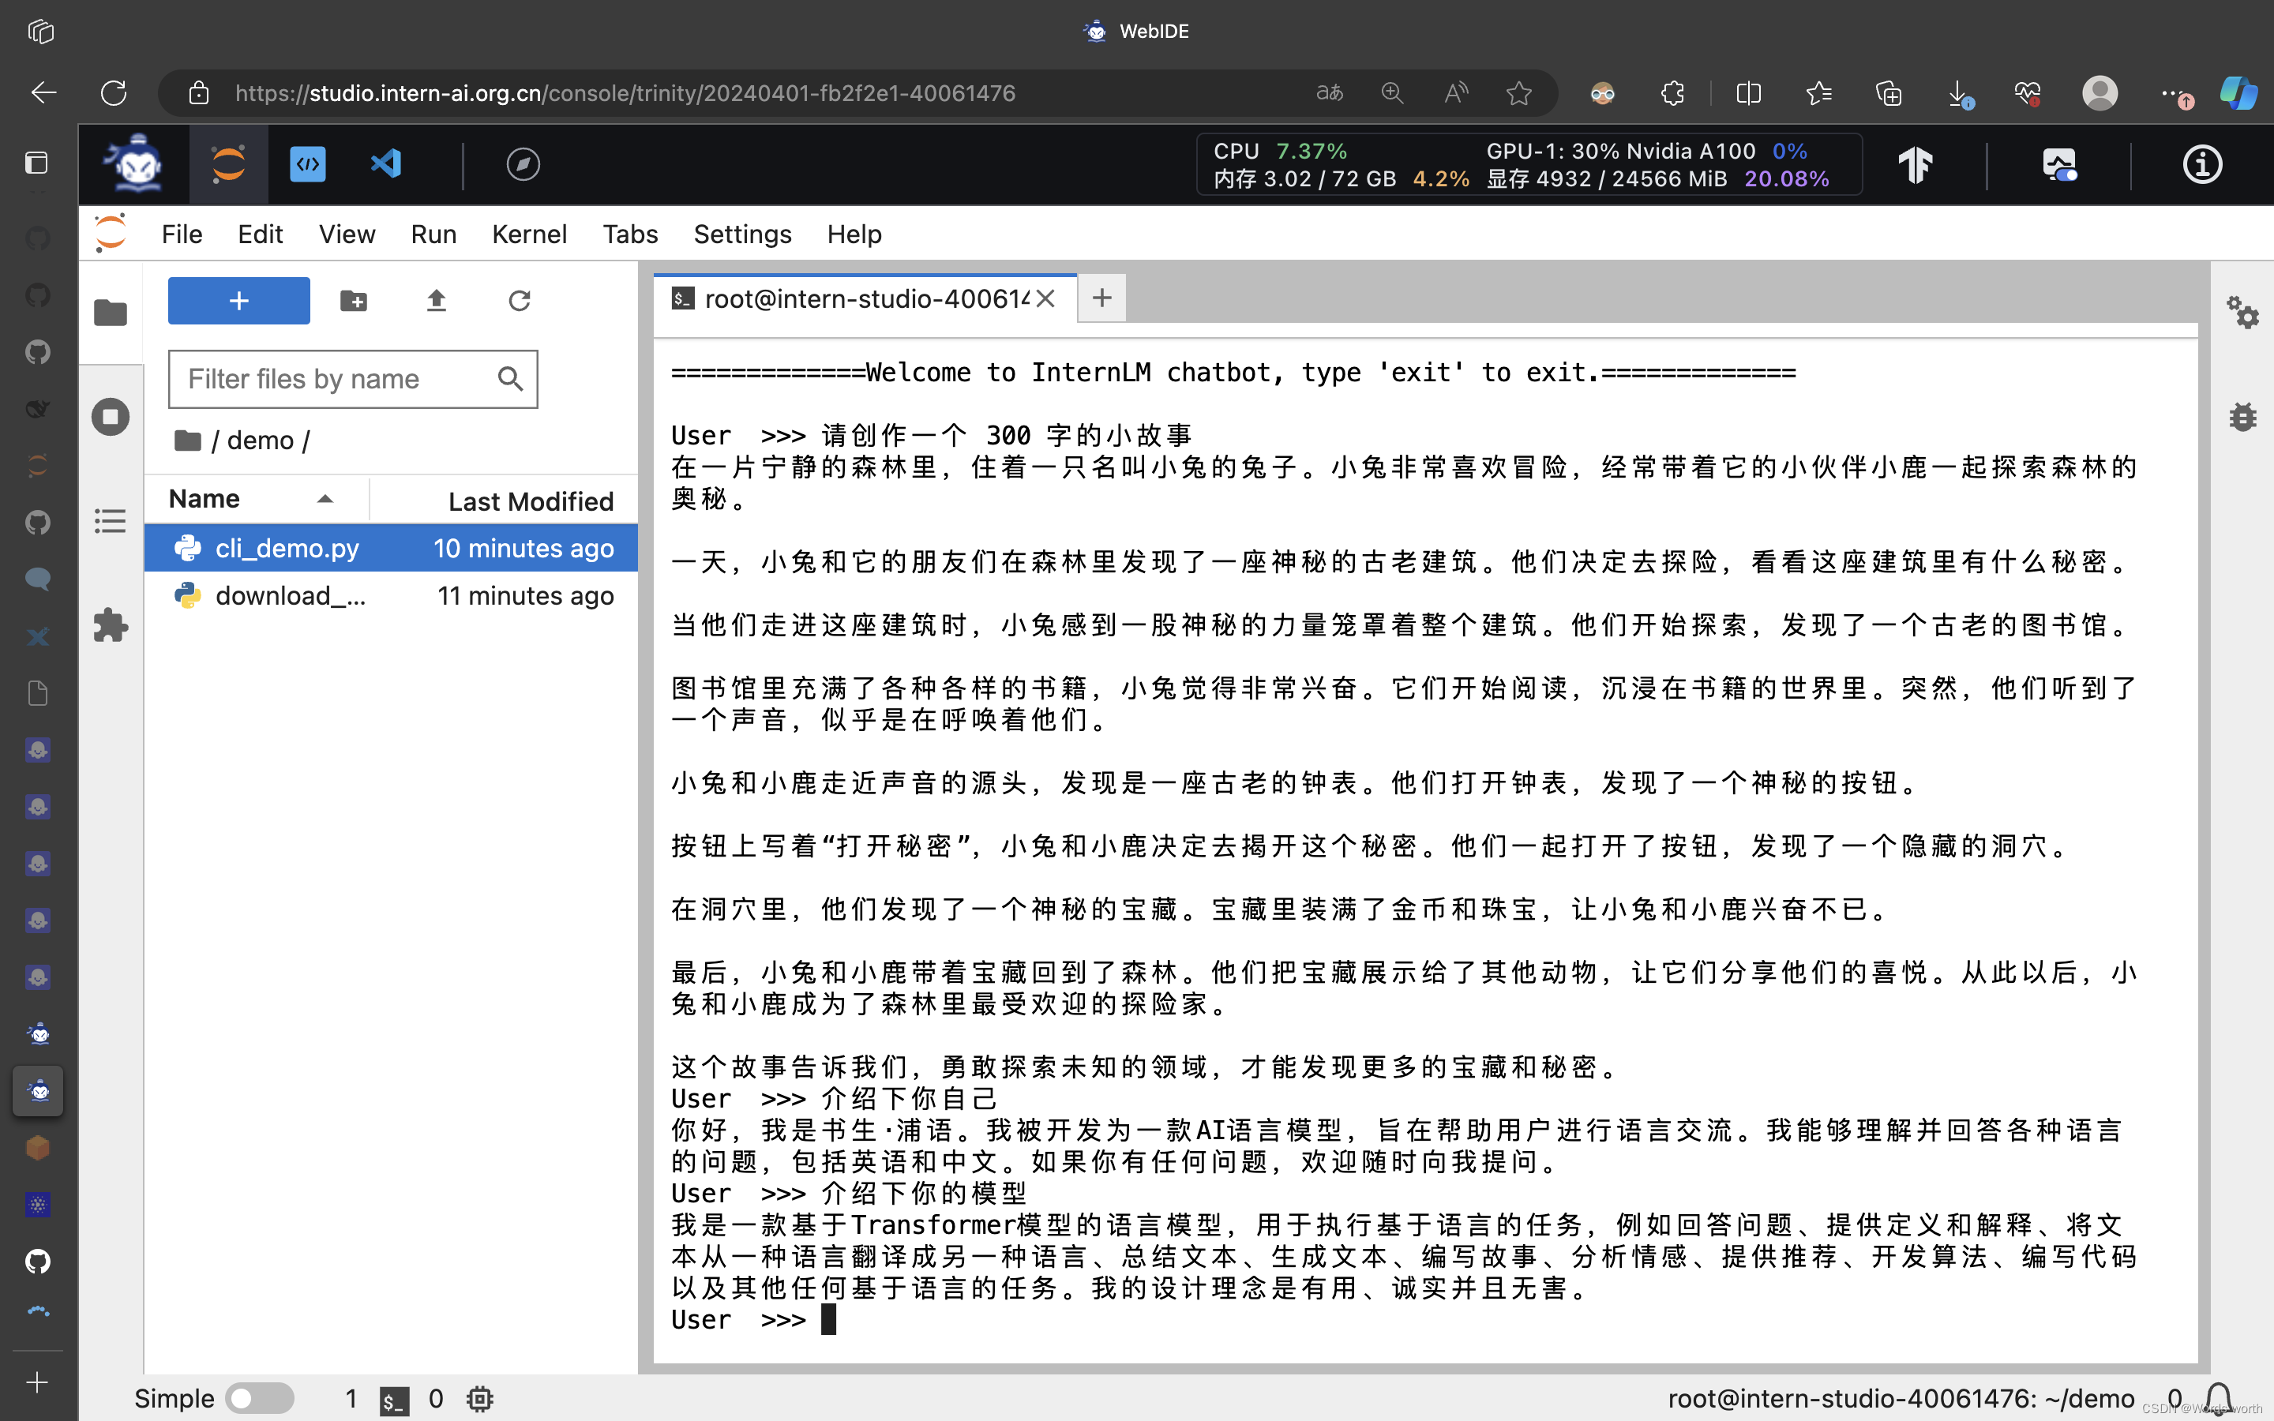
Task: Create a new folder with folder-plus icon
Action: click(x=353, y=301)
